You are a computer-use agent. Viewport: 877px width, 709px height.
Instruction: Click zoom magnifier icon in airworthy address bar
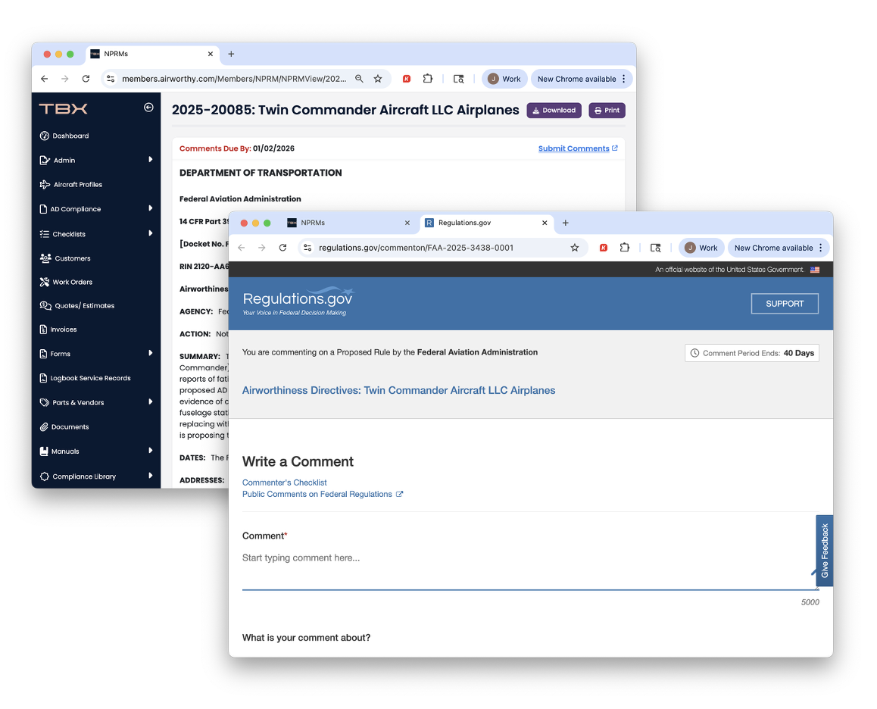point(359,79)
